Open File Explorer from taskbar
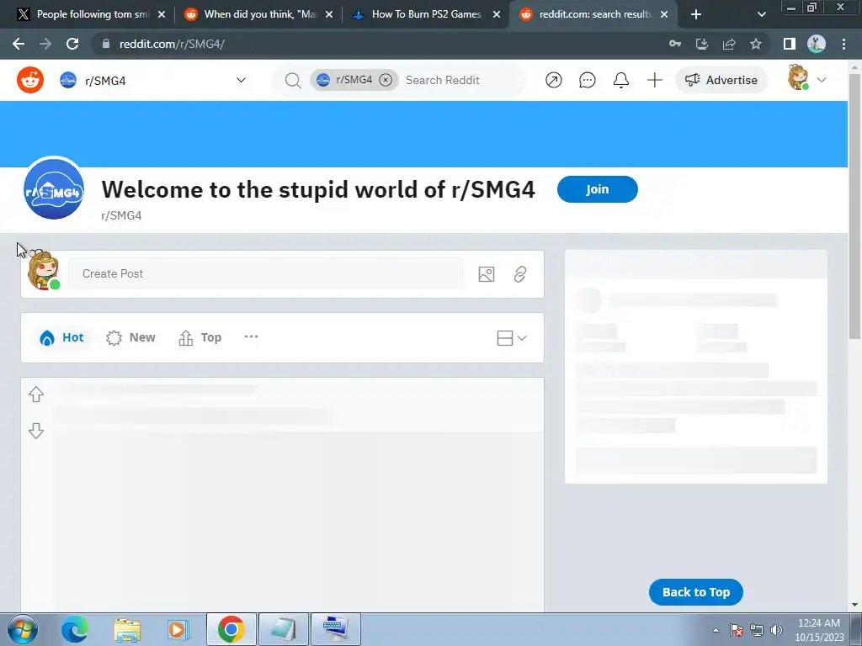 (127, 629)
